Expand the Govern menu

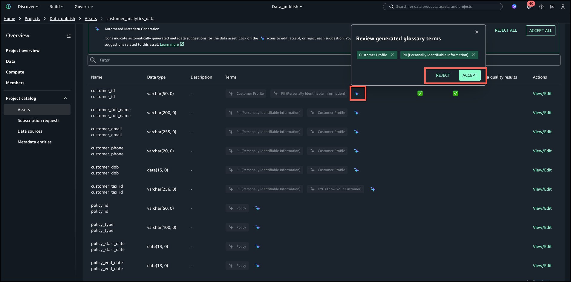[84, 7]
